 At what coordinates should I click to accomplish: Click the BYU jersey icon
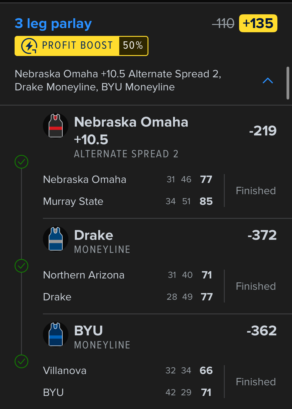click(56, 334)
